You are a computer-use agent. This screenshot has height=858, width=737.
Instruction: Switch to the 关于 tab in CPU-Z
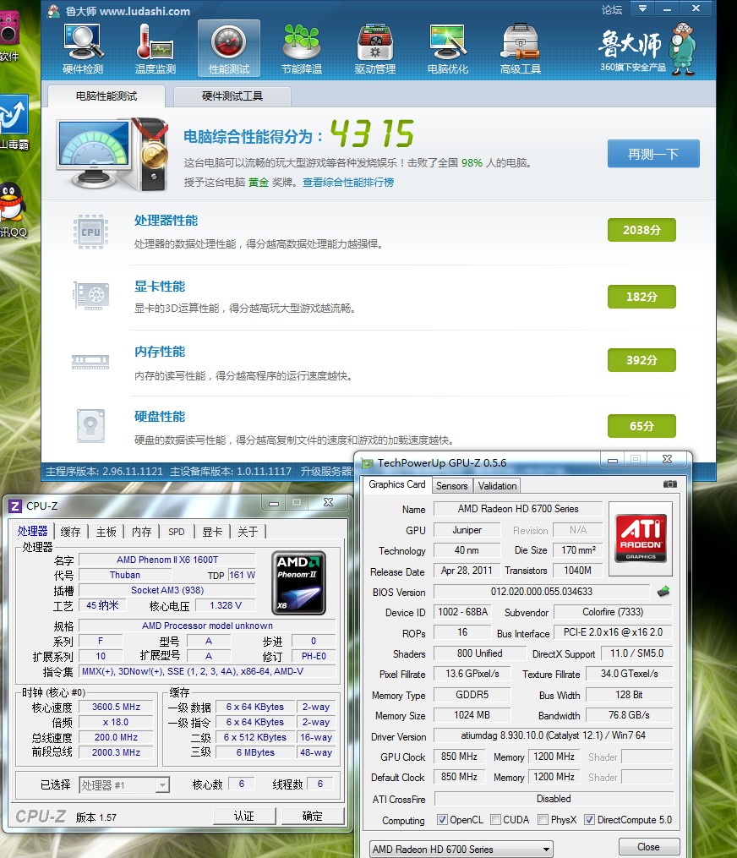(248, 532)
